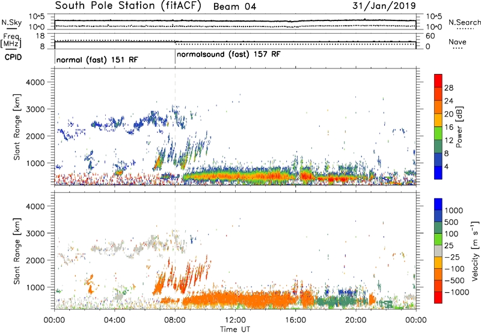Select the "Beam 04" label
This screenshot has width=481, height=333.
[x=234, y=7]
